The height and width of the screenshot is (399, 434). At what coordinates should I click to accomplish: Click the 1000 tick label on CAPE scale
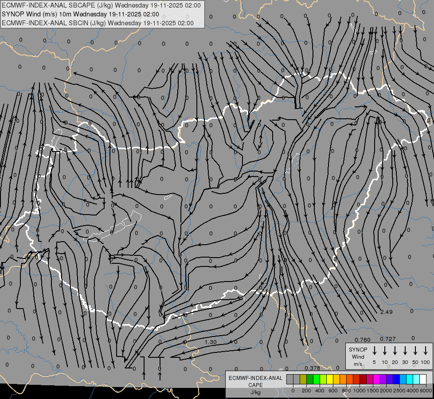360,391
